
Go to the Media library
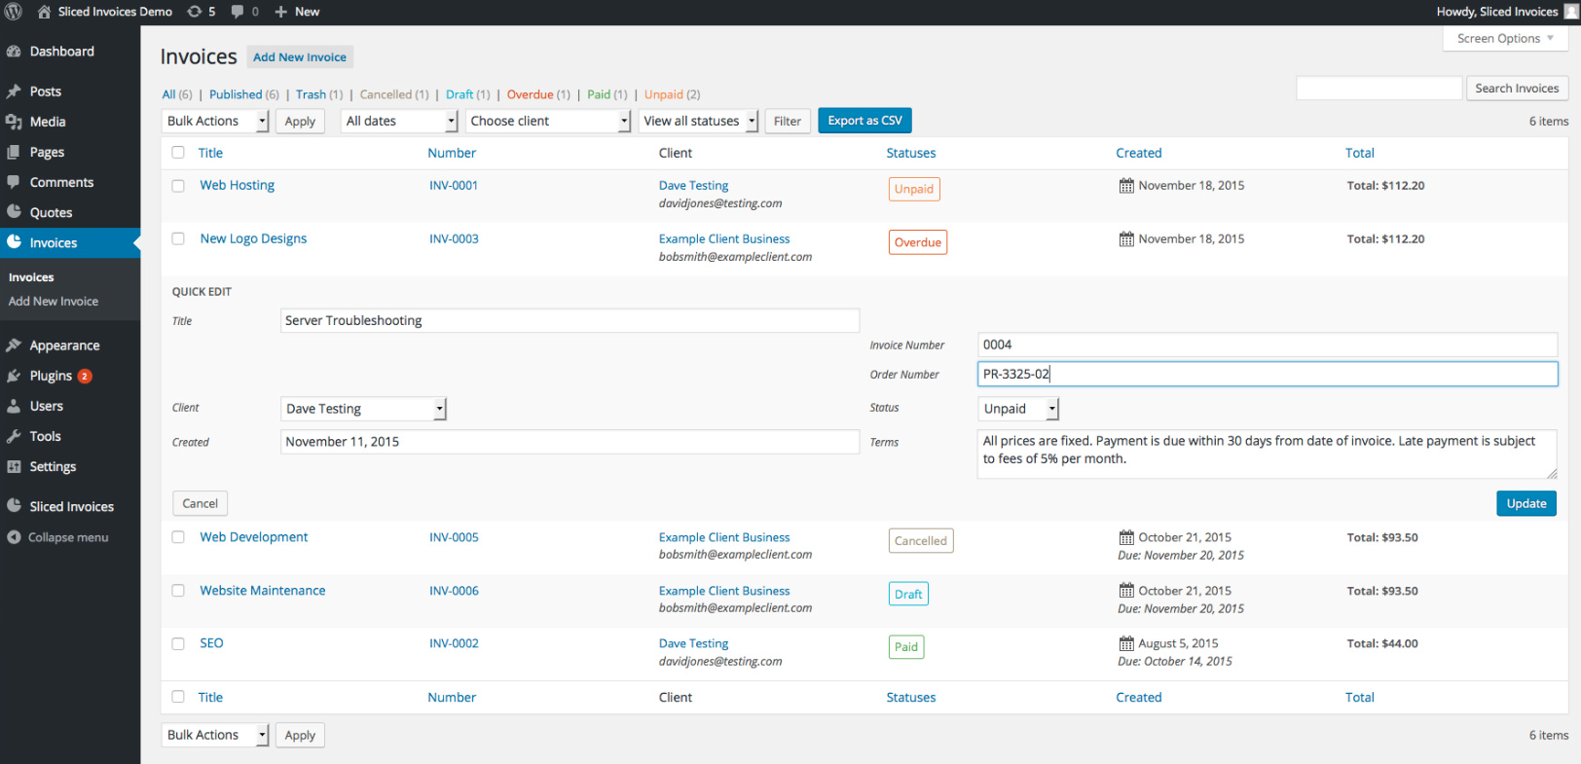click(47, 122)
